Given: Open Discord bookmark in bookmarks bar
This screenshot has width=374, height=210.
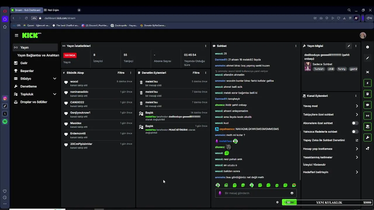Looking at the screenshot, I should 95,25.
